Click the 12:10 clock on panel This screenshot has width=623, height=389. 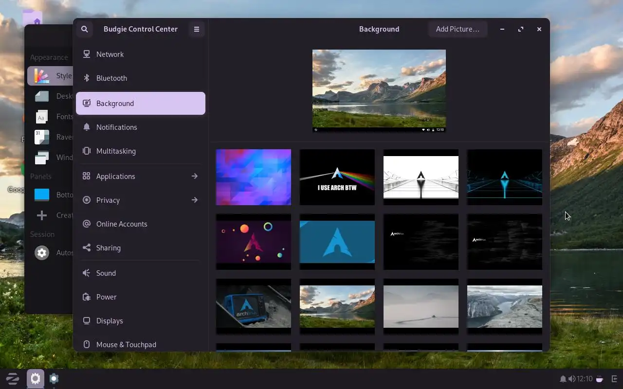click(x=585, y=379)
